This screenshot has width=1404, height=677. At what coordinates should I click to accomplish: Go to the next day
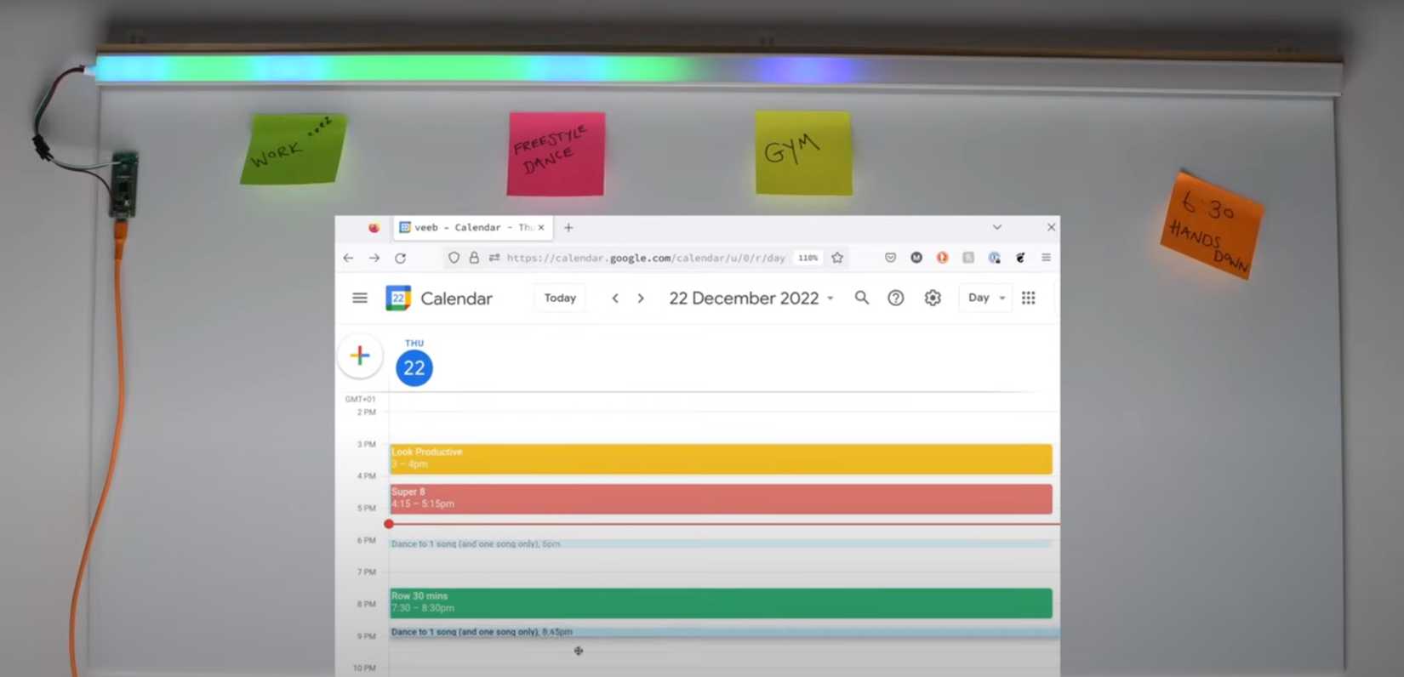pos(641,298)
